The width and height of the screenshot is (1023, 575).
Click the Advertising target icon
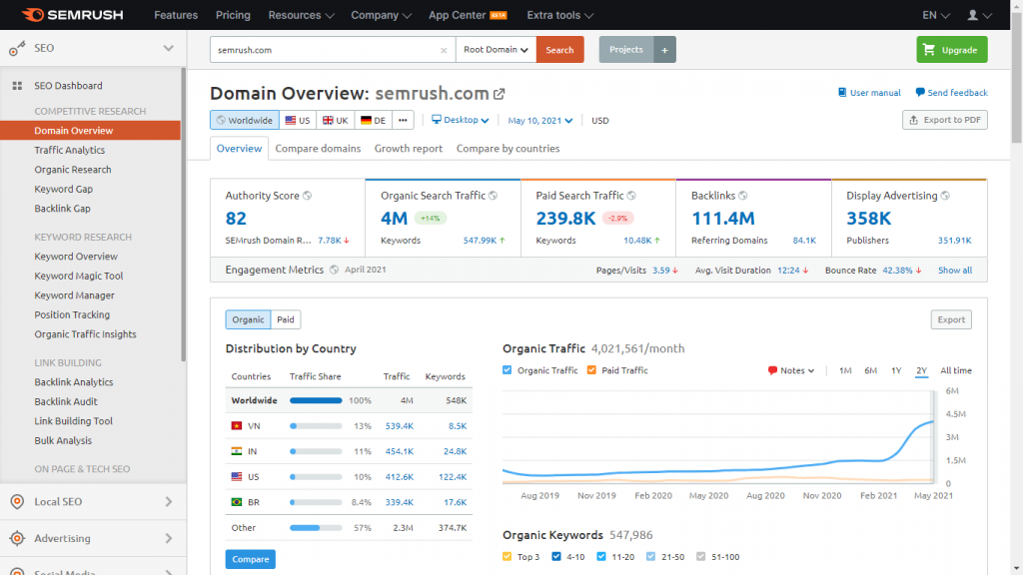pos(18,538)
